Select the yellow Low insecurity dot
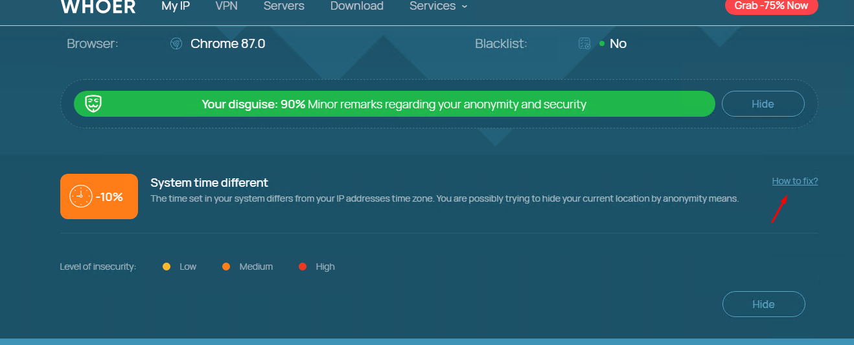This screenshot has width=854, height=345. coord(167,267)
